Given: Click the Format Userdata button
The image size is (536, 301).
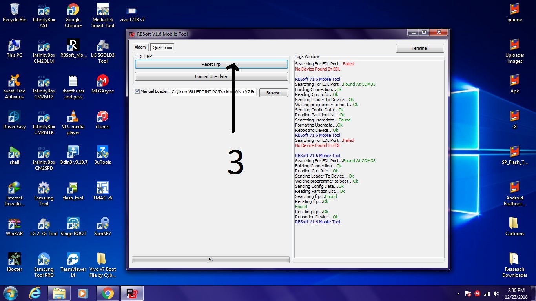Looking at the screenshot, I should pyautogui.click(x=211, y=76).
